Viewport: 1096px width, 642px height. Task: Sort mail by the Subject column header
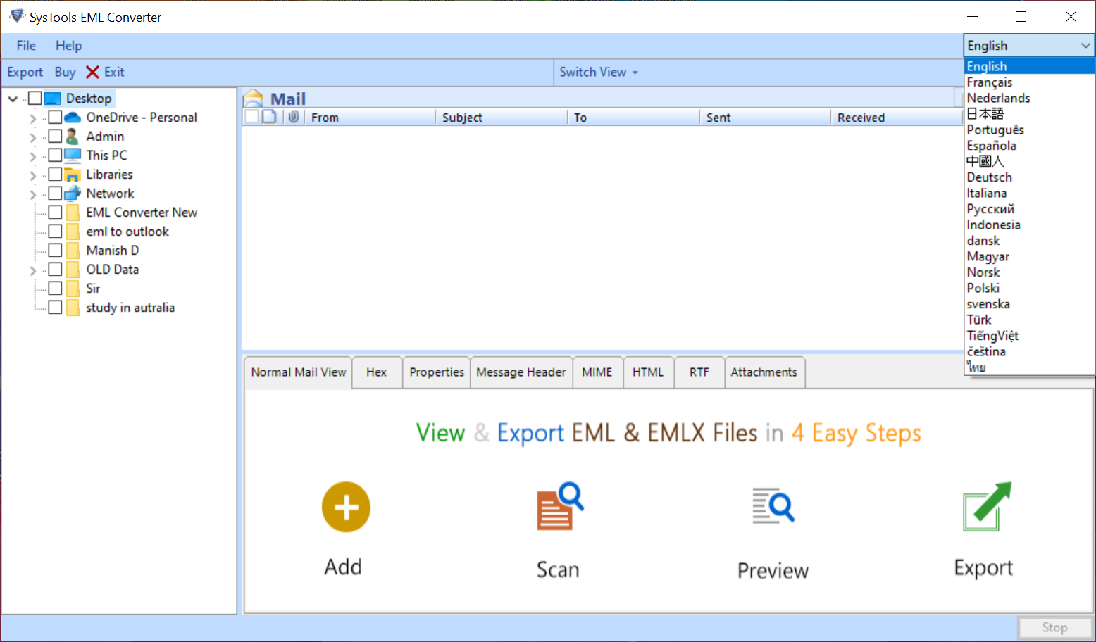tap(502, 118)
